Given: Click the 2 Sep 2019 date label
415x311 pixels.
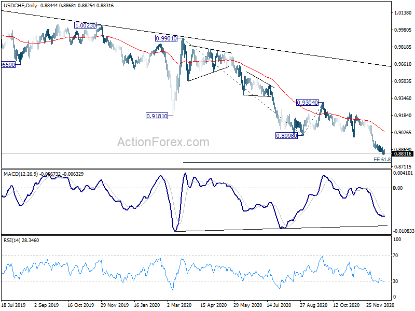Looking at the screenshot, I should (47, 305).
